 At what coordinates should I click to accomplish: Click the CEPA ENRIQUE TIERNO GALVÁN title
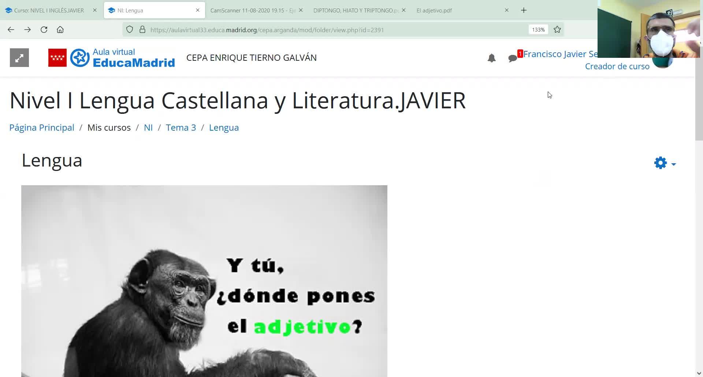(252, 58)
